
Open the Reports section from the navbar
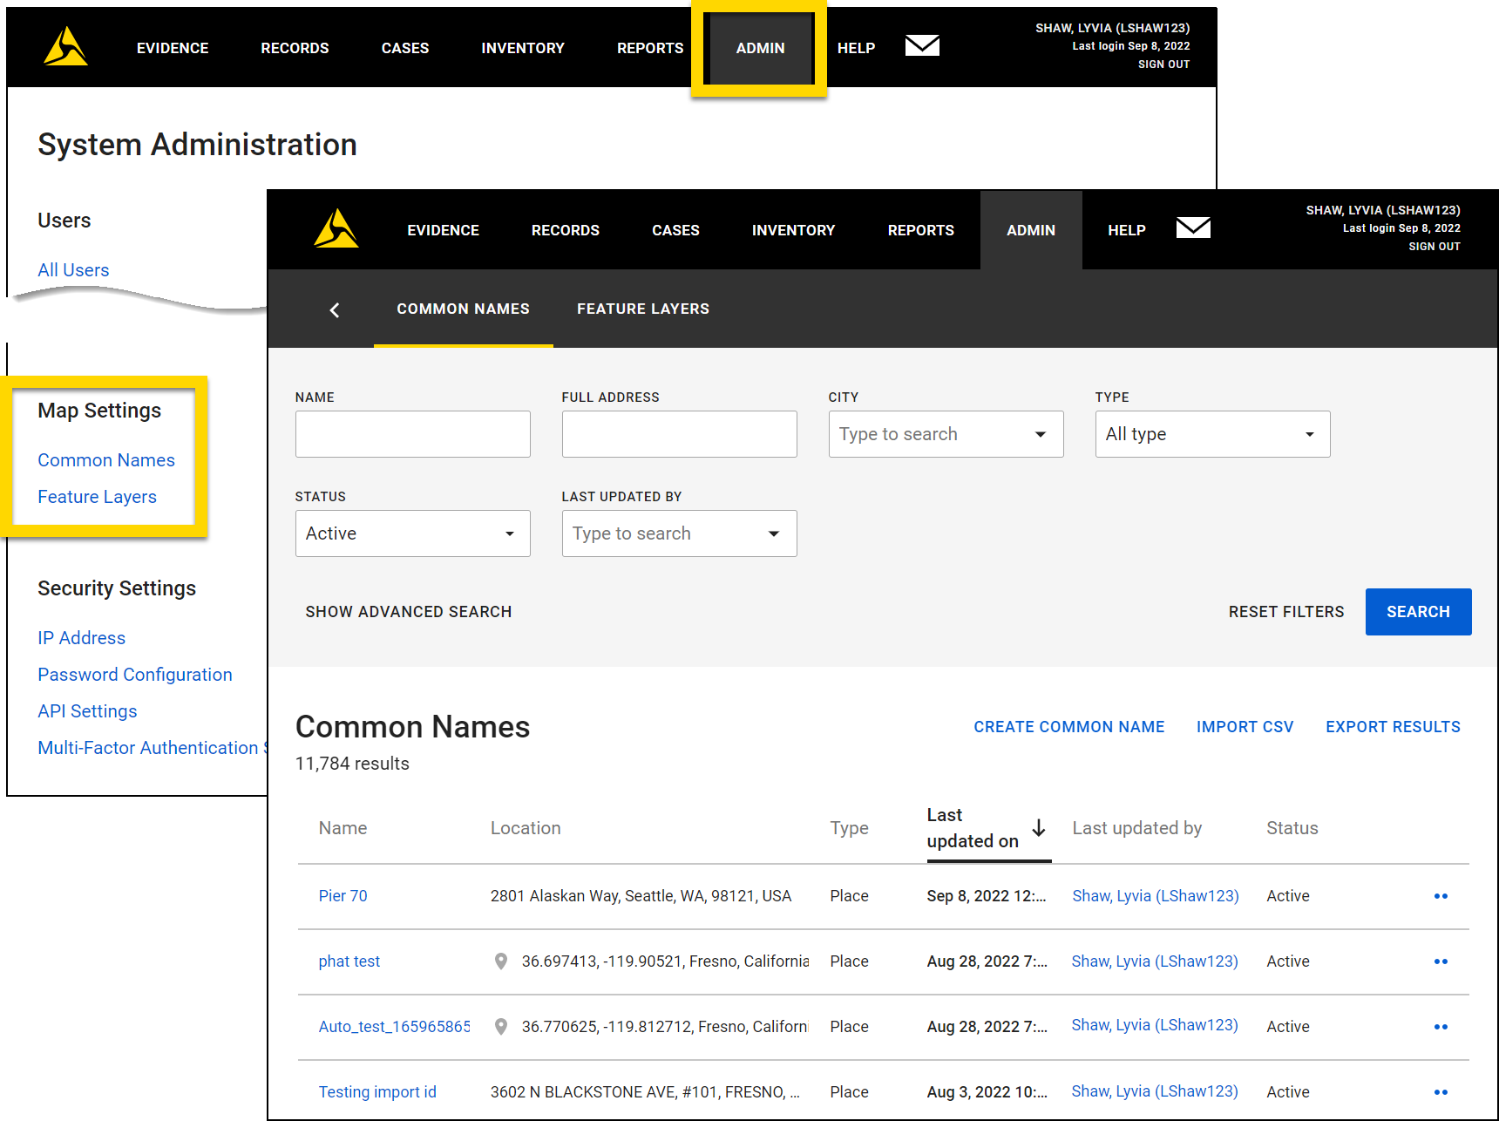coord(920,229)
